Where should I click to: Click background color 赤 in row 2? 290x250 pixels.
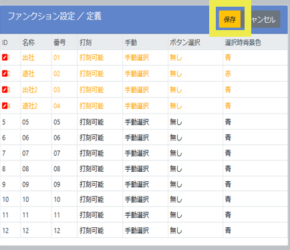point(228,74)
